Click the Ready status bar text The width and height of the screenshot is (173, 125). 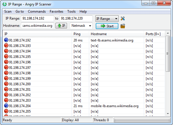7,120
